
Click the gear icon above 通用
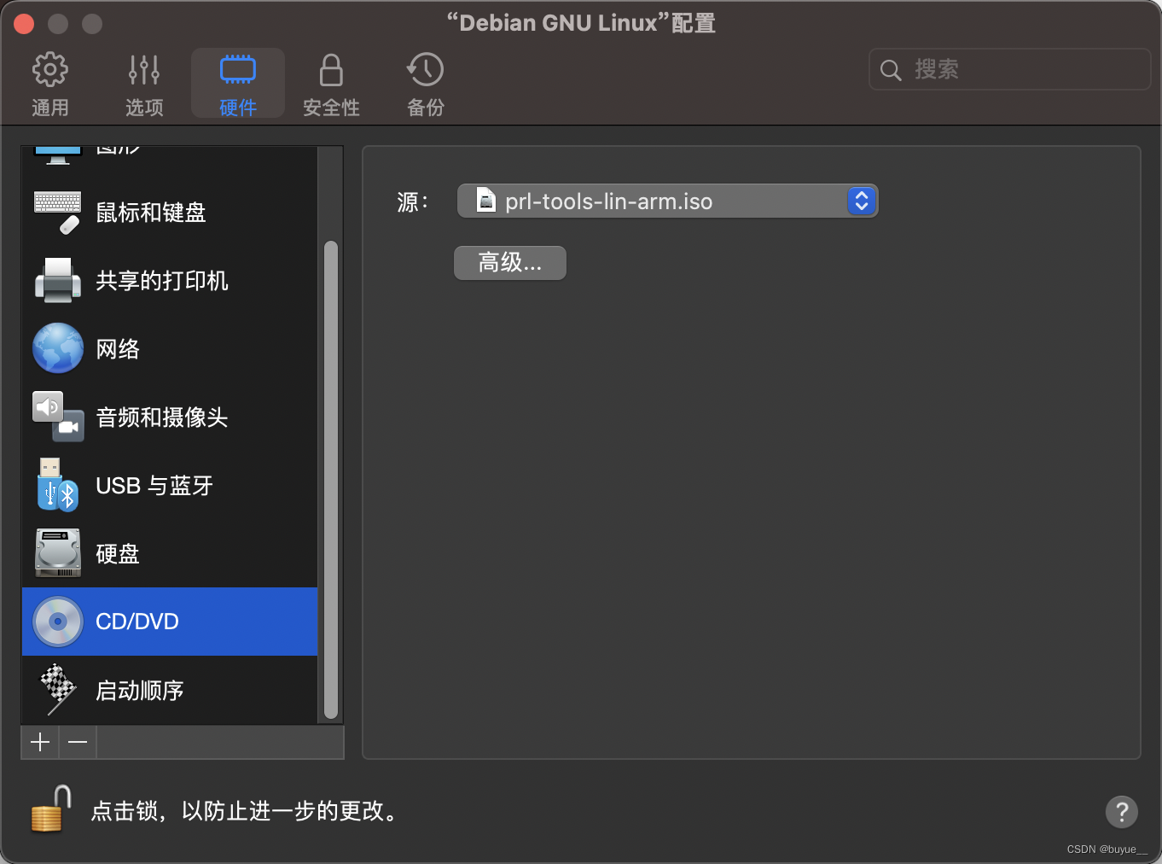click(49, 69)
